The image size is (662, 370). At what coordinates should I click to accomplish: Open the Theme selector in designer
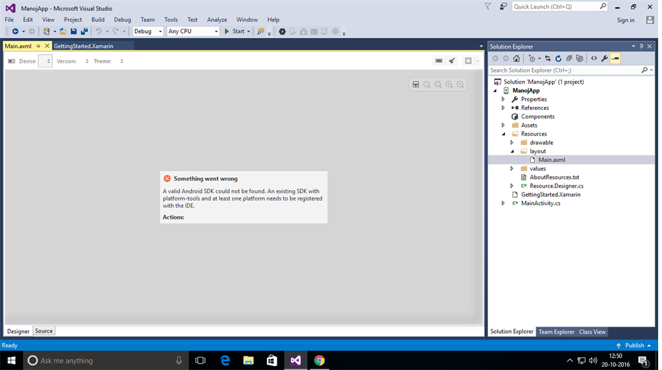122,61
